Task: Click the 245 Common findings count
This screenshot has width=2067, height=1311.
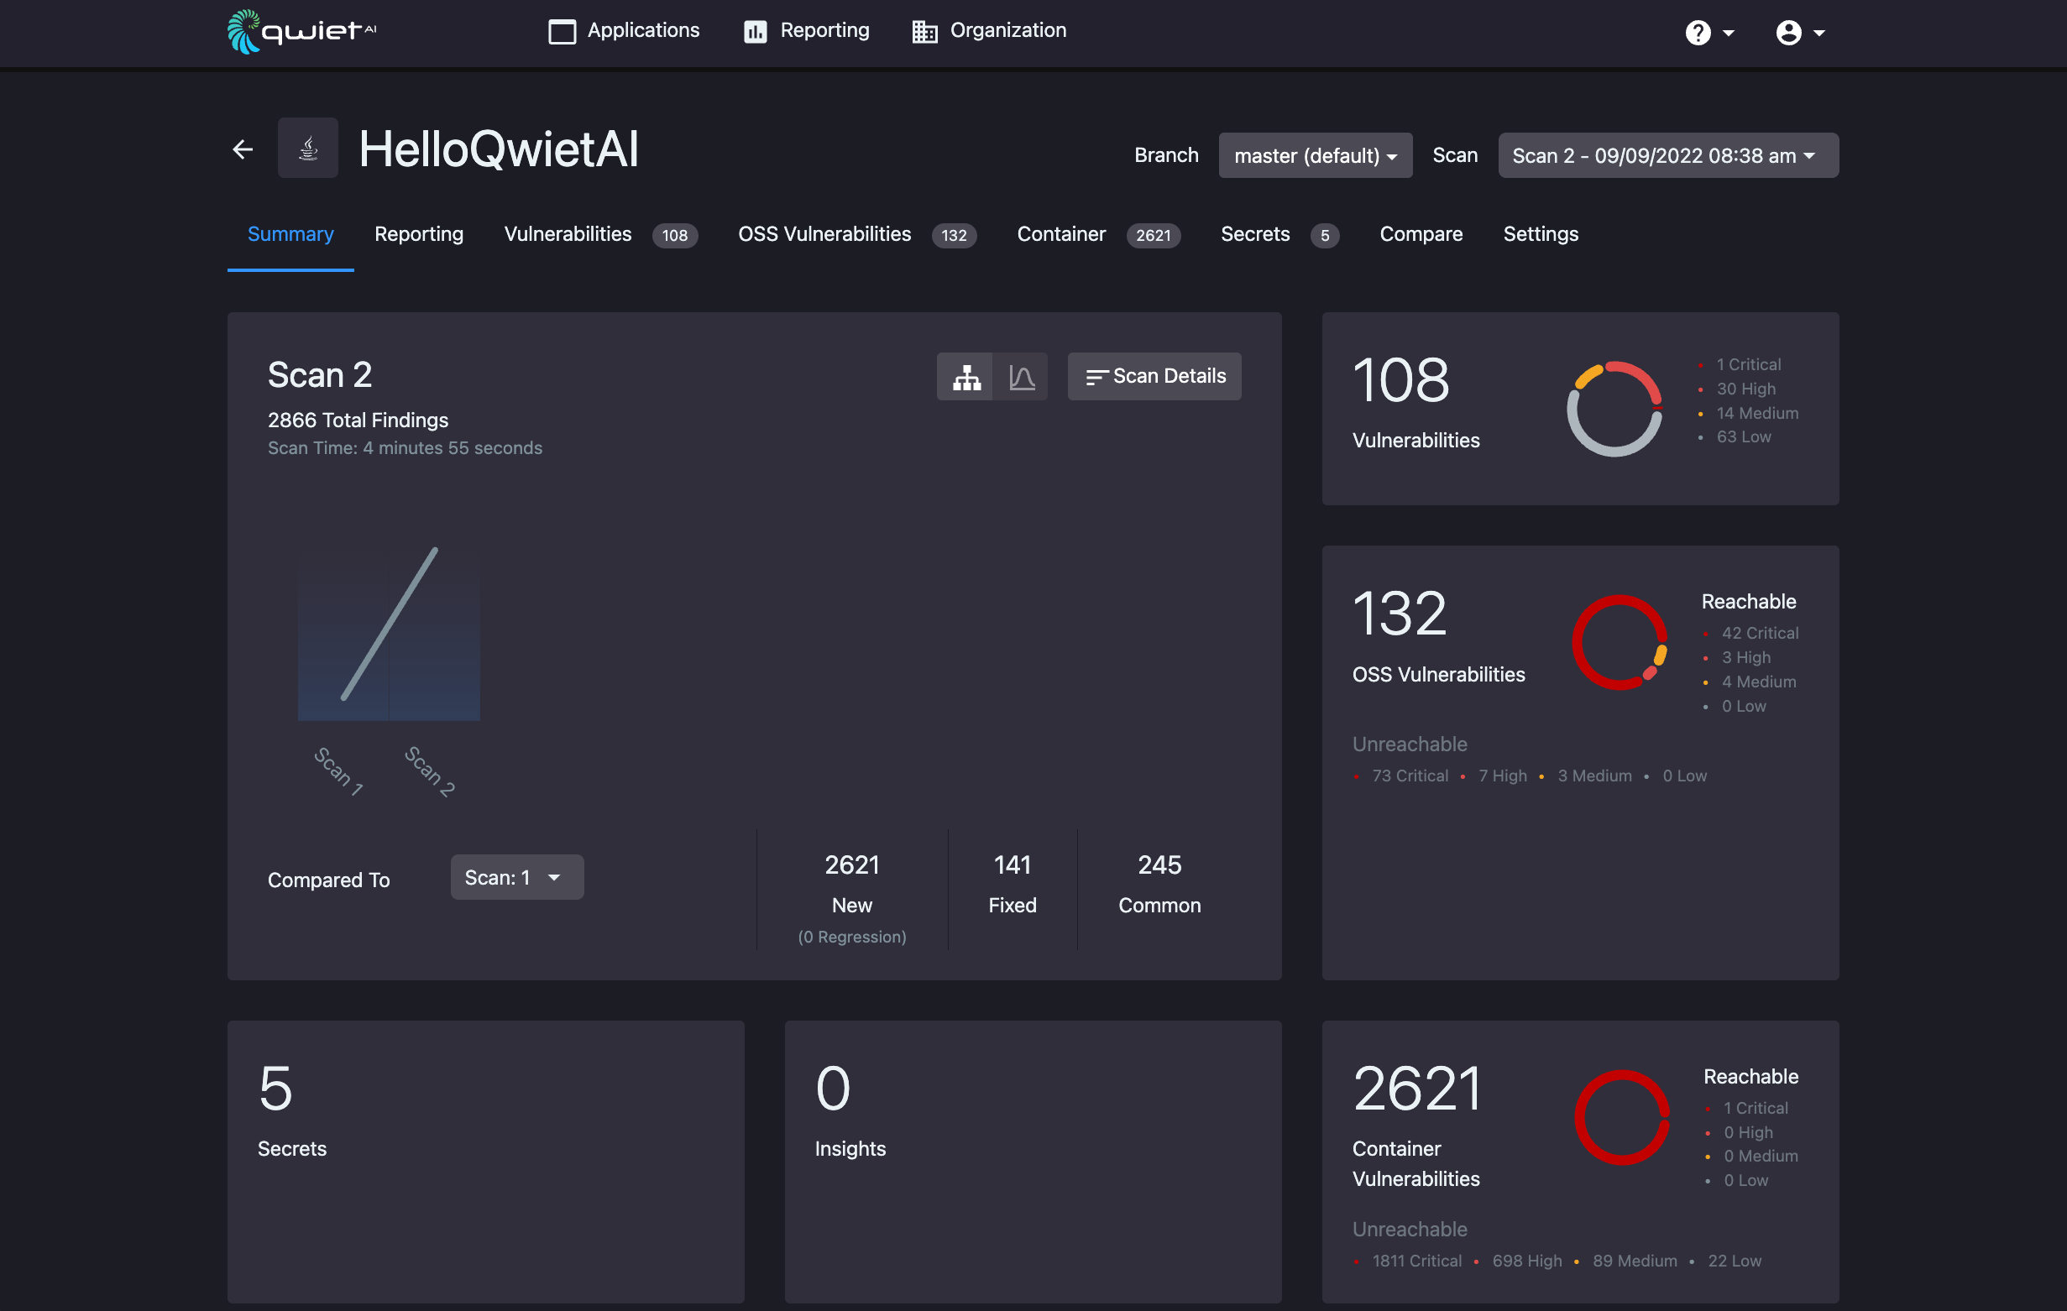Action: pos(1159,864)
